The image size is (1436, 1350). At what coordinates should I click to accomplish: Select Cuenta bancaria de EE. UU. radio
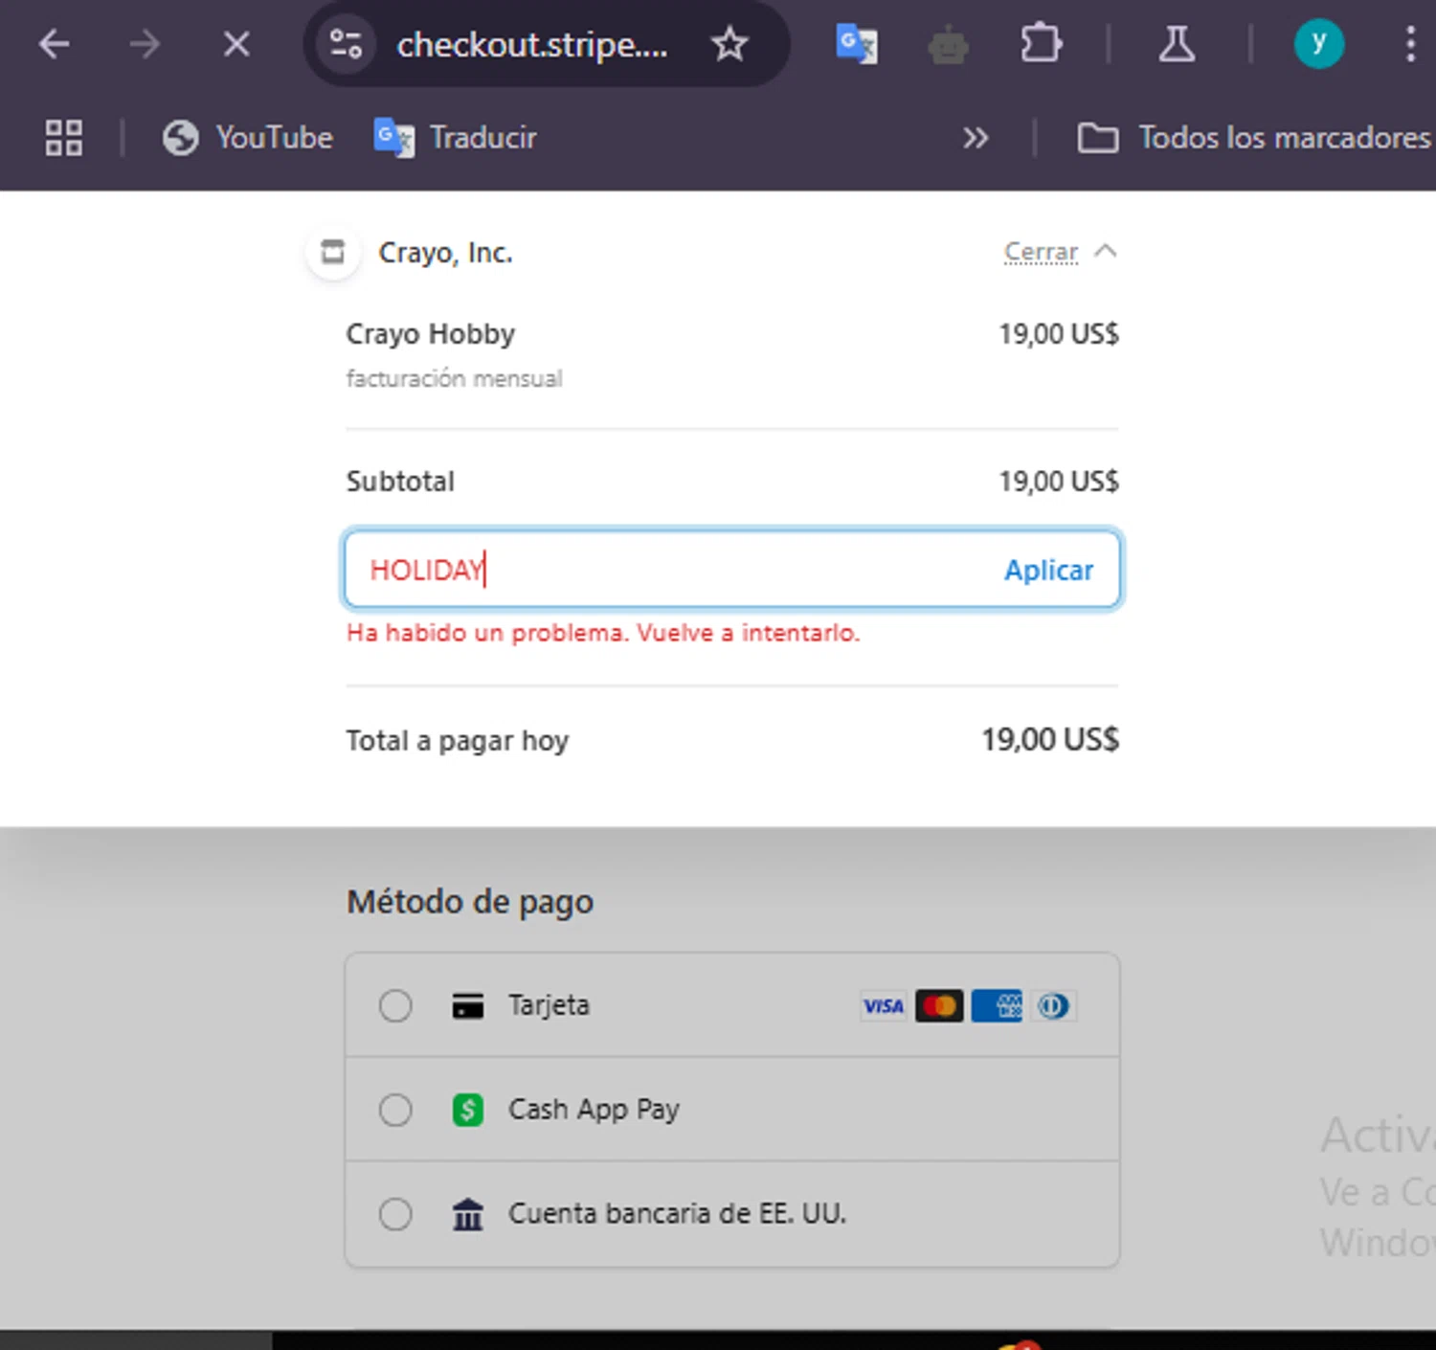pyautogui.click(x=395, y=1214)
